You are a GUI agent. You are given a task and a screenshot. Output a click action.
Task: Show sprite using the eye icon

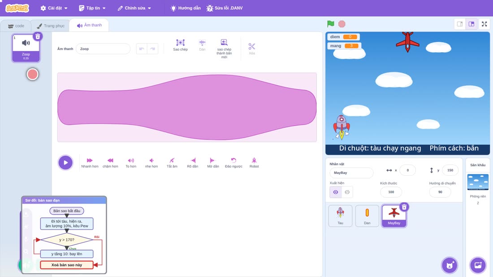click(336, 192)
